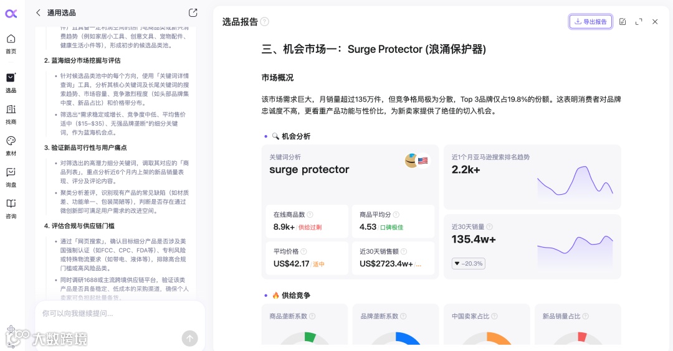Viewport: 673px width, 351px height.
Task: Open the 素材 palette sidebar icon
Action: tap(11, 146)
